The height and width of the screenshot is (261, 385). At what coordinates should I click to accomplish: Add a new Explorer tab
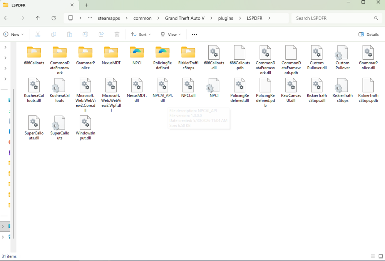pyautogui.click(x=86, y=5)
